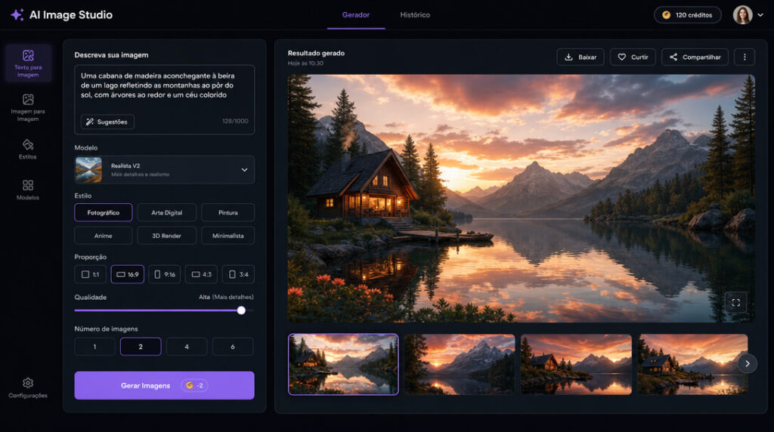
Task: Set number of images to 6
Action: (x=233, y=347)
